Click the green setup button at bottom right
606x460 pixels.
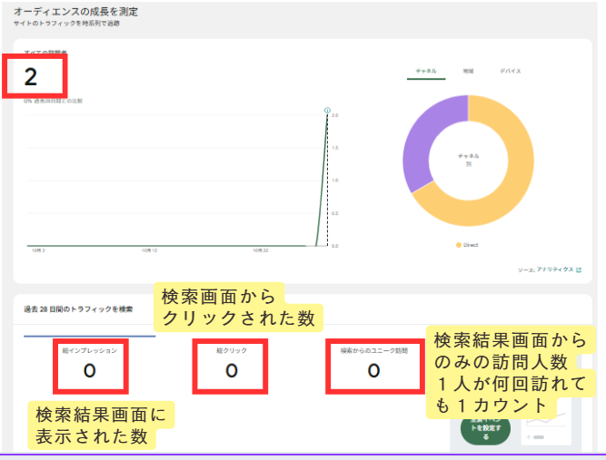point(484,430)
